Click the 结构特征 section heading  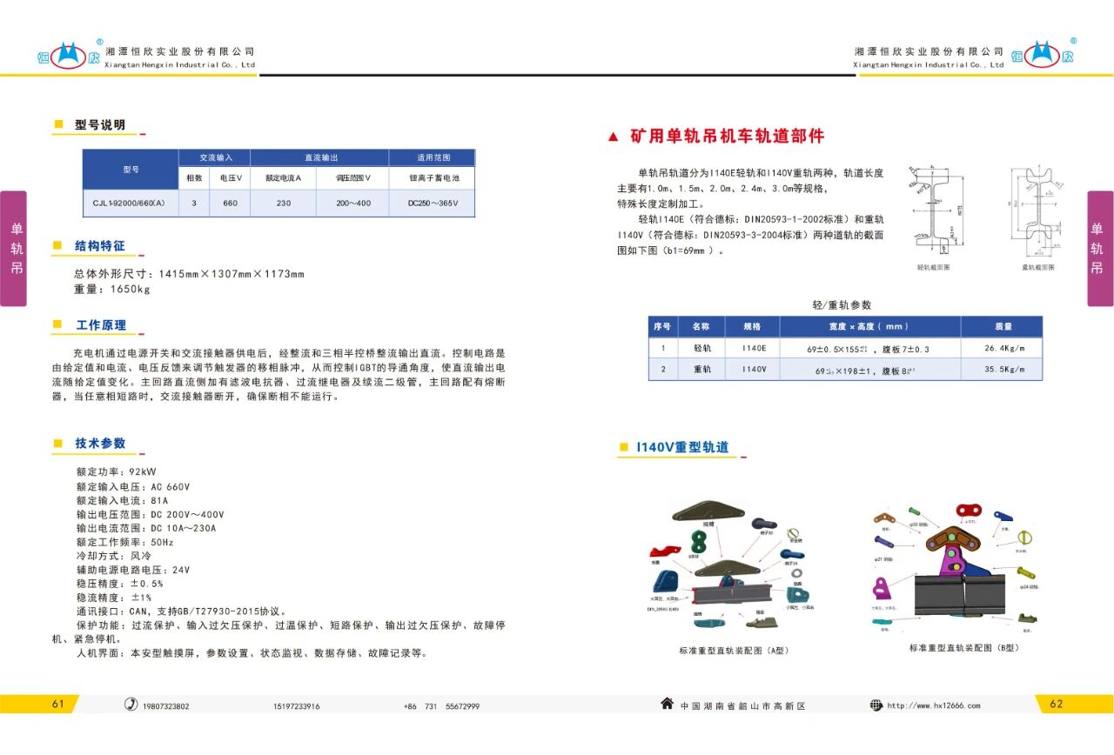coord(100,246)
